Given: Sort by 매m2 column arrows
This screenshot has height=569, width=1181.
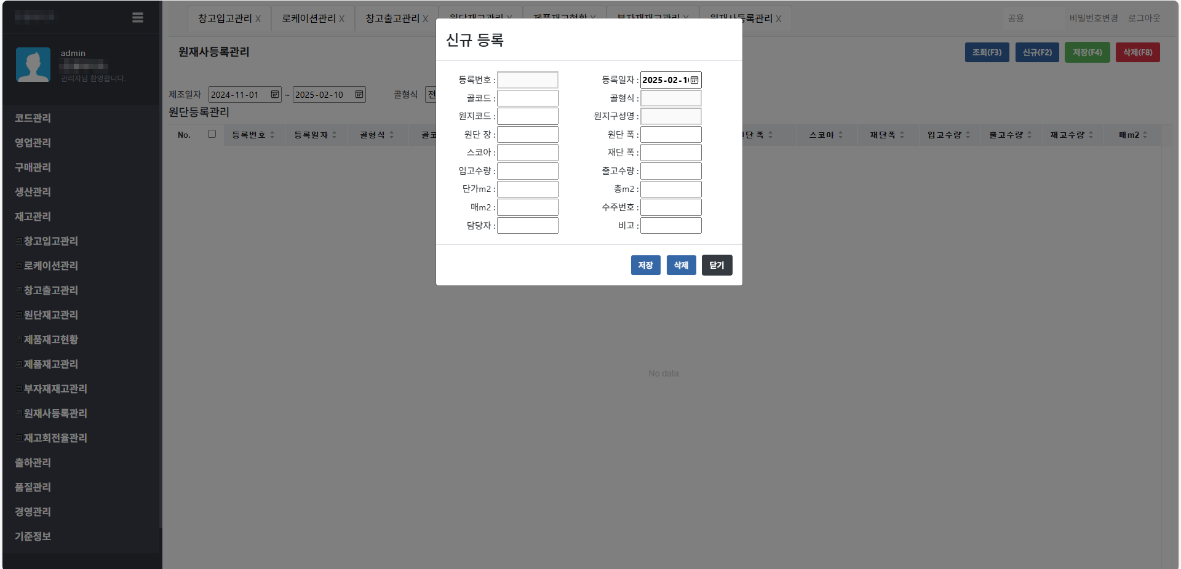Looking at the screenshot, I should tap(1145, 135).
